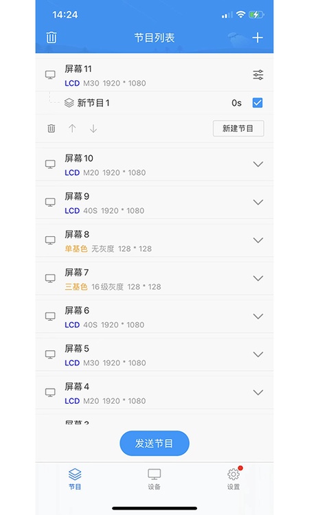Tap the plus icon to add a screen
Screen dimensions: 309x515
click(257, 38)
